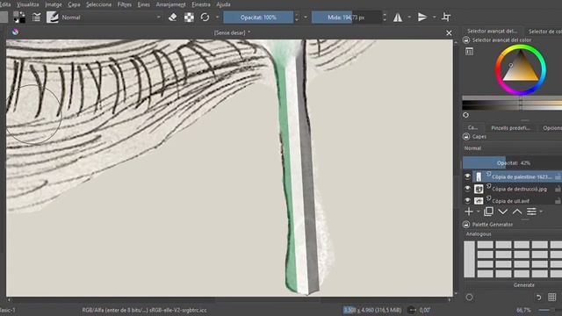Open the Filtres menu
562x316 pixels.
click(125, 4)
